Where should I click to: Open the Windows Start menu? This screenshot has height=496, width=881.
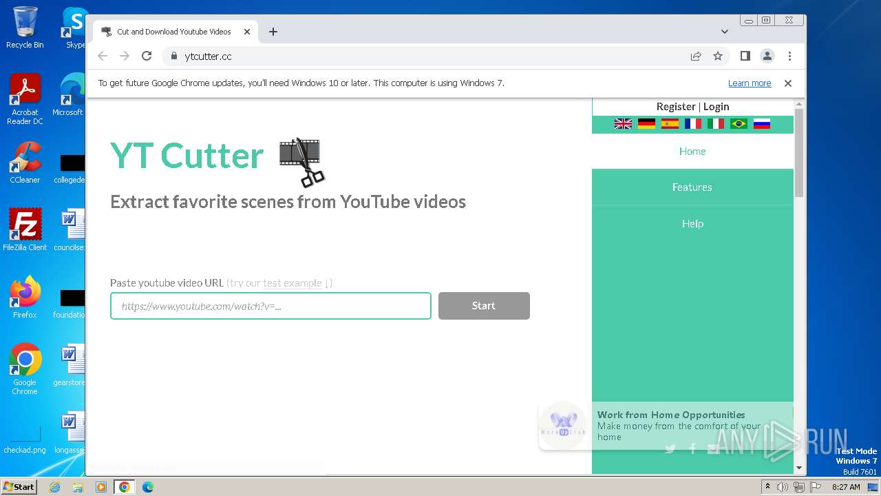click(x=19, y=486)
